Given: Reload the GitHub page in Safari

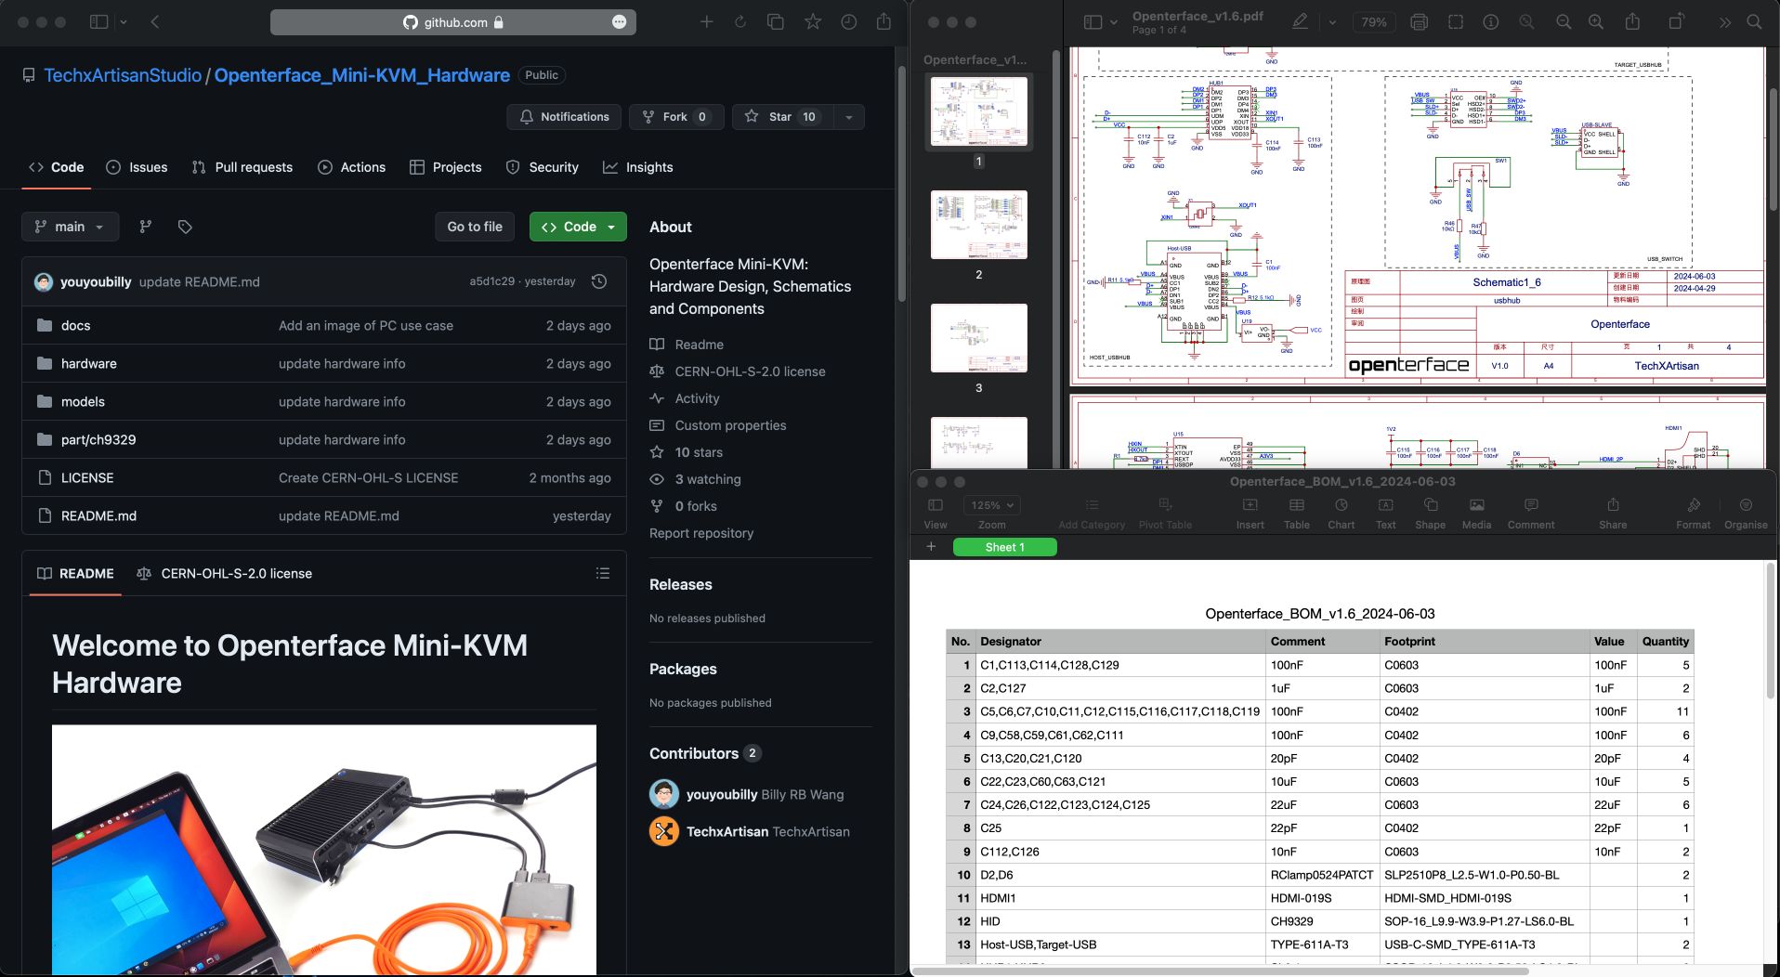Looking at the screenshot, I should (x=740, y=21).
